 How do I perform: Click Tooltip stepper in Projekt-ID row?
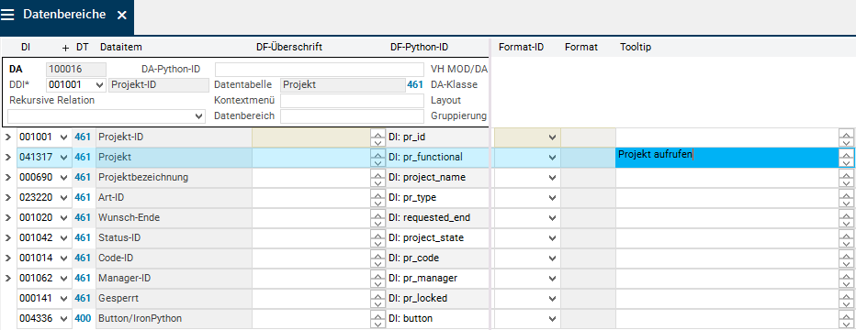pos(846,137)
